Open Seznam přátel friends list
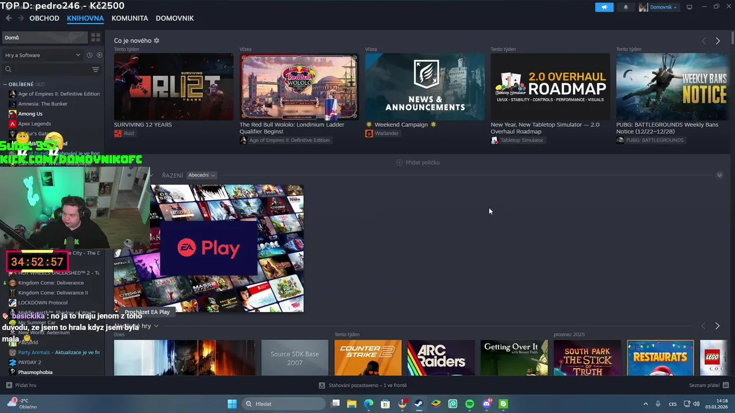The height and width of the screenshot is (413, 735). (709, 385)
